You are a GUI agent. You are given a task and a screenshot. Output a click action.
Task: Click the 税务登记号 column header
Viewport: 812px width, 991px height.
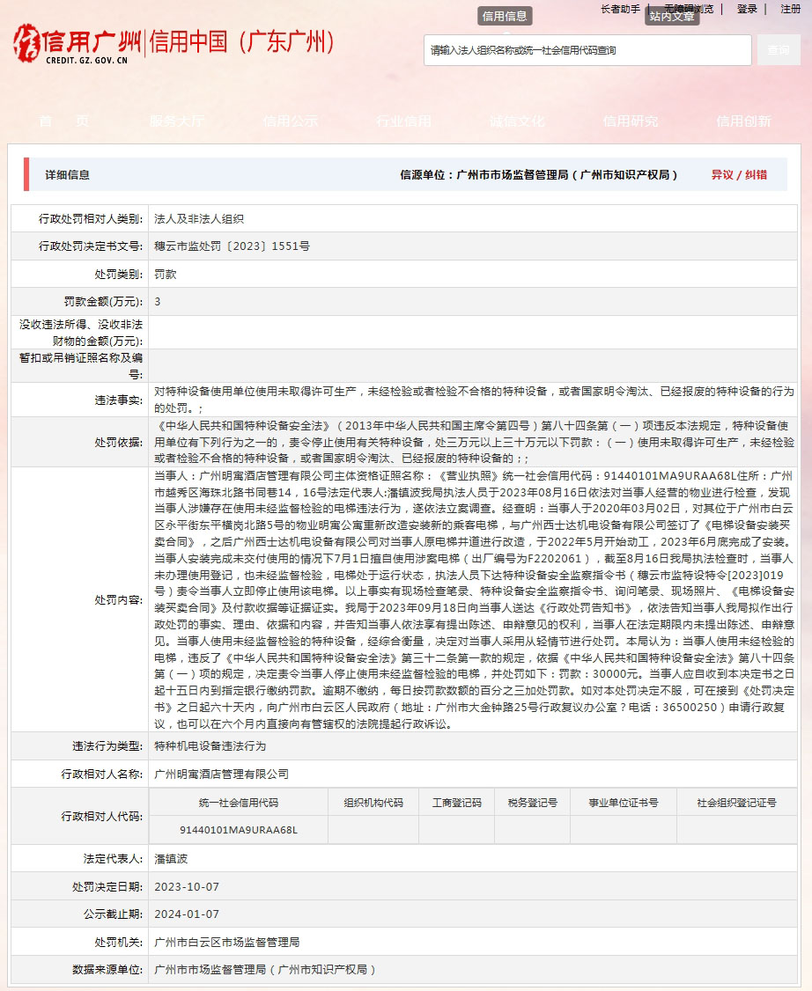point(533,803)
